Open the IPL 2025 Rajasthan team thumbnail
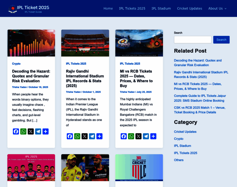This screenshot has height=187, width=237. tap(31, 167)
